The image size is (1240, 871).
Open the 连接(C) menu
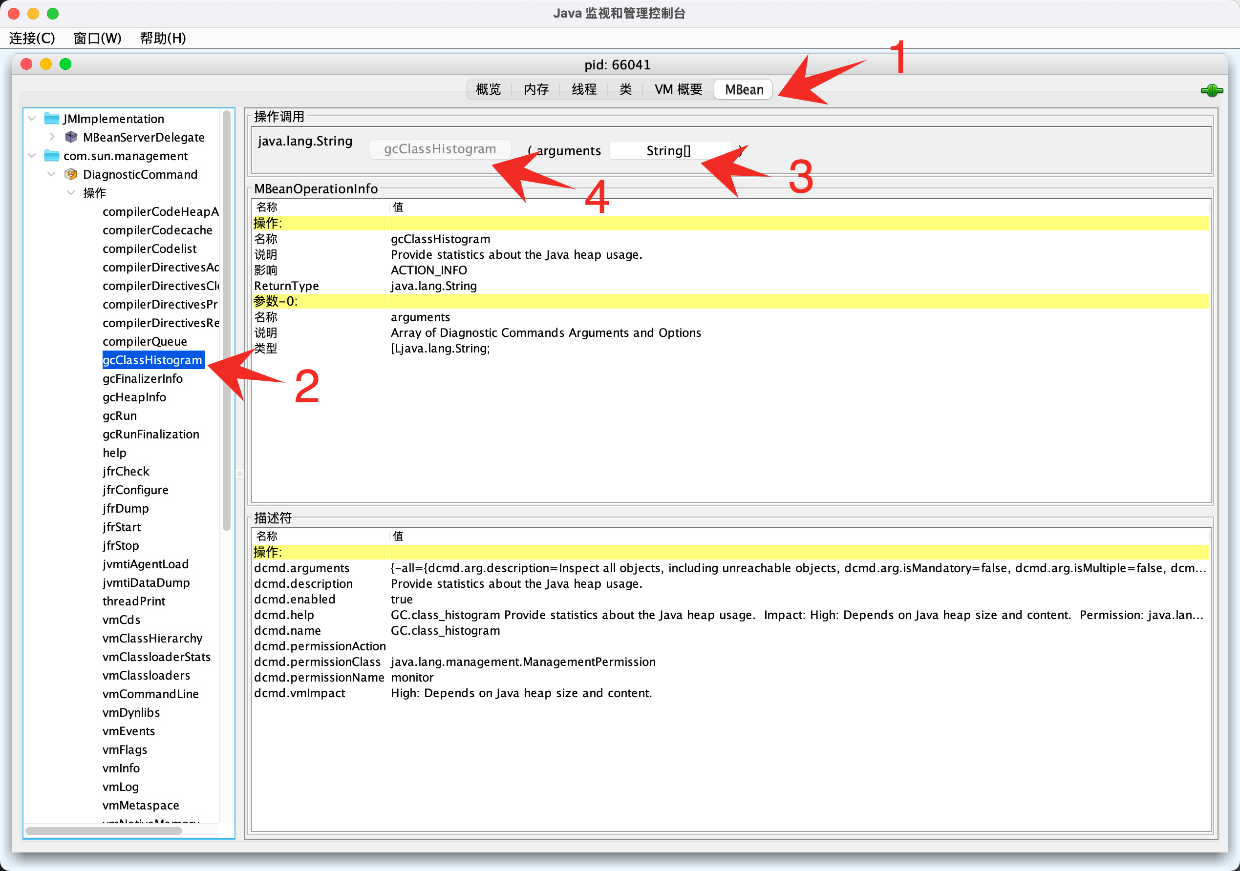point(32,38)
